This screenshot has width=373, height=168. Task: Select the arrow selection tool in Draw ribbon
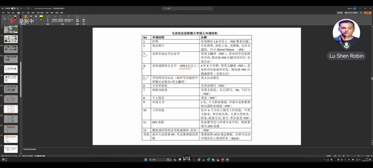(x=4, y=18)
